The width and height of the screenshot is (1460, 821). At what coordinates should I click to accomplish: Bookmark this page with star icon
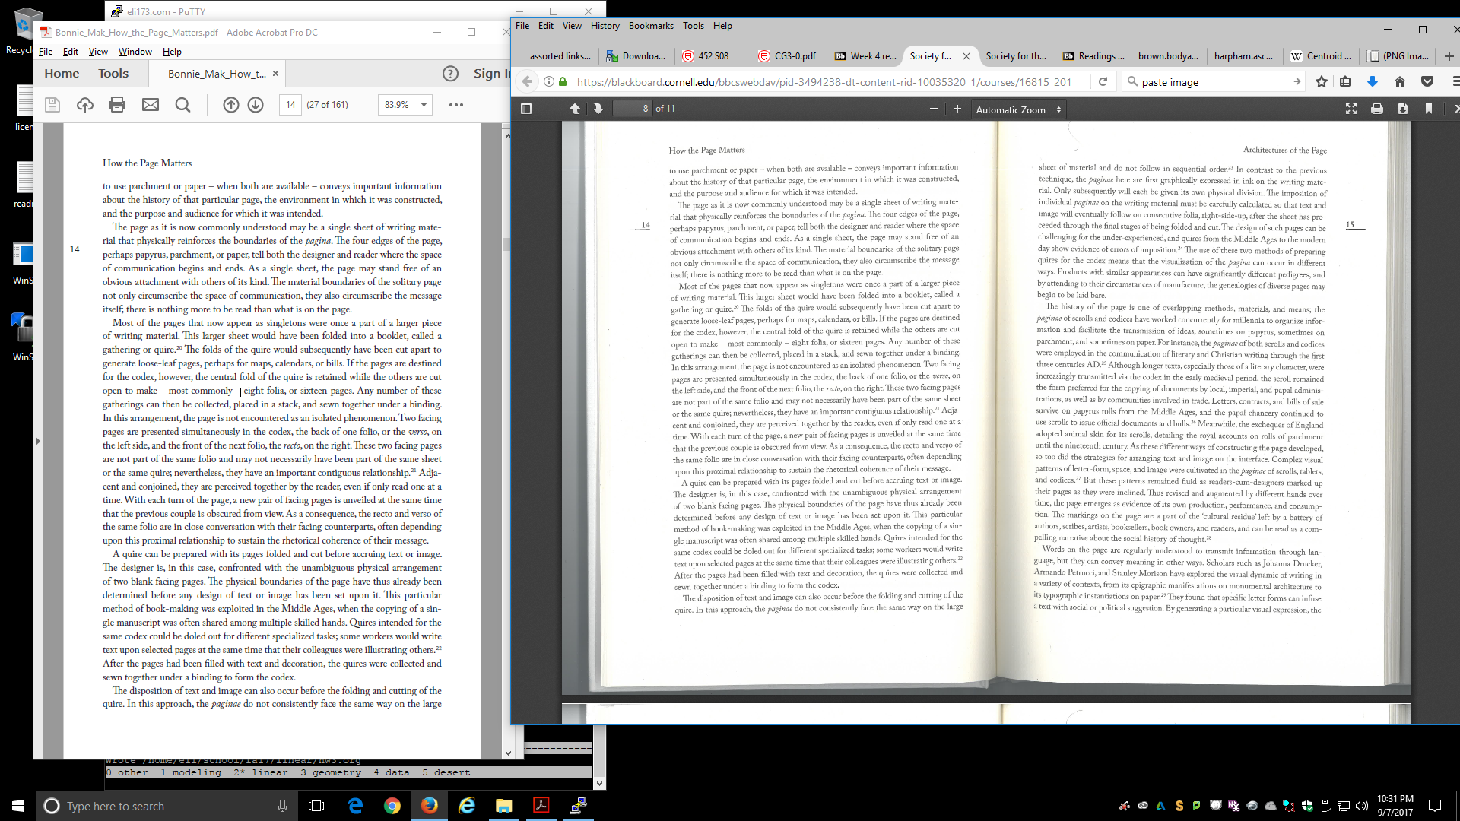click(1322, 81)
